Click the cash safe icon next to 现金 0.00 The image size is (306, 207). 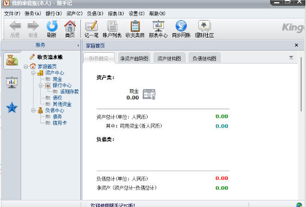[x=149, y=94]
